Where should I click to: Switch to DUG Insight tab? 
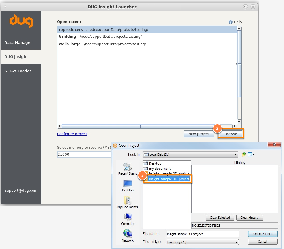click(x=21, y=56)
